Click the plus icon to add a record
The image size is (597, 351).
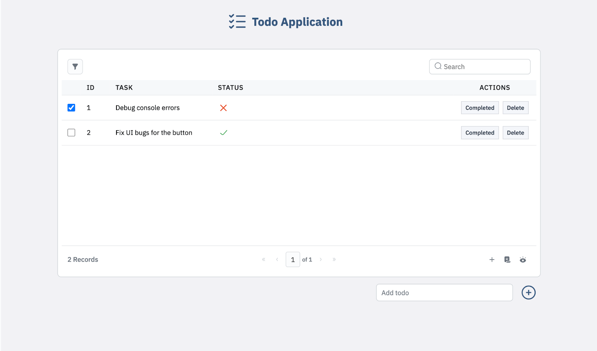click(492, 259)
